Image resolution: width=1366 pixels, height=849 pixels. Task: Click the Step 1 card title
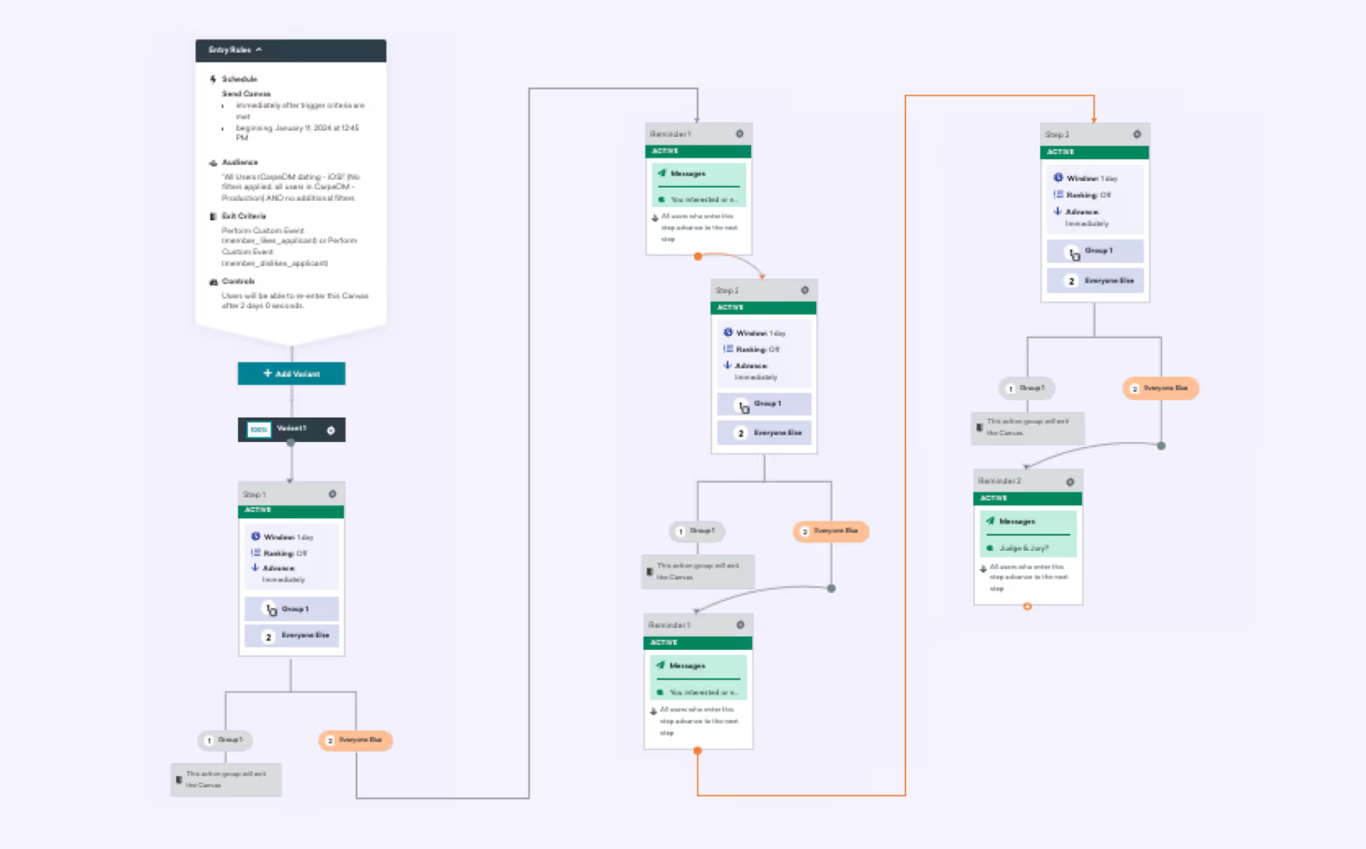click(254, 494)
